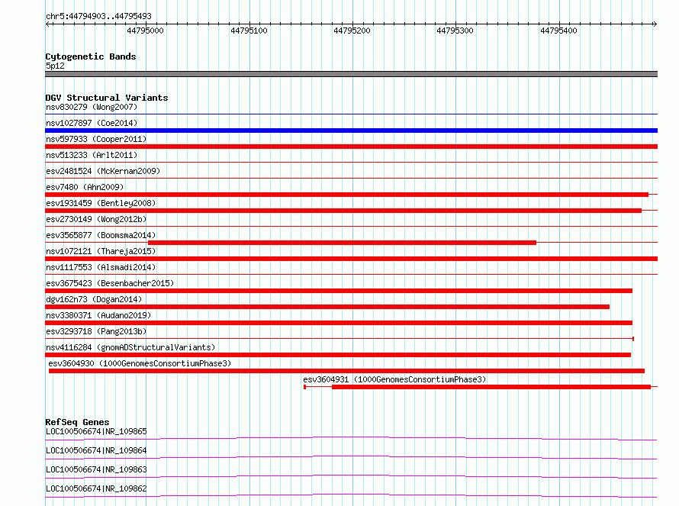The width and height of the screenshot is (679, 506).
Task: Select variant nsv513233 (Arlt2011) label
Action: pos(92,155)
